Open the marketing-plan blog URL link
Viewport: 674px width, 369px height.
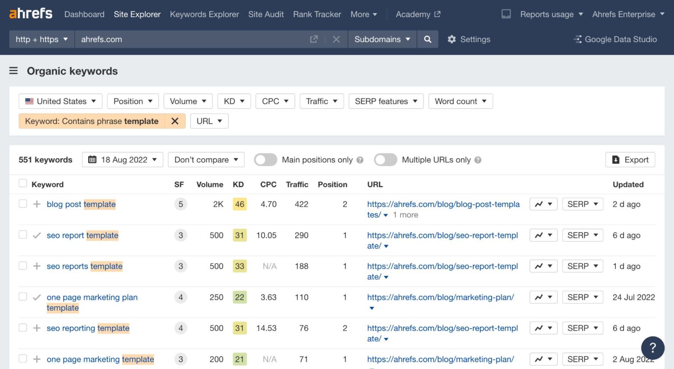[441, 297]
